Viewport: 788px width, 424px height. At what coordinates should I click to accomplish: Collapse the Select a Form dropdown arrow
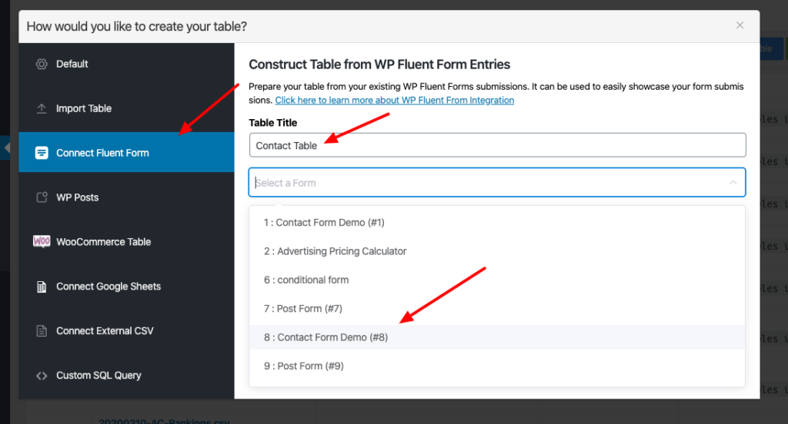click(x=732, y=183)
